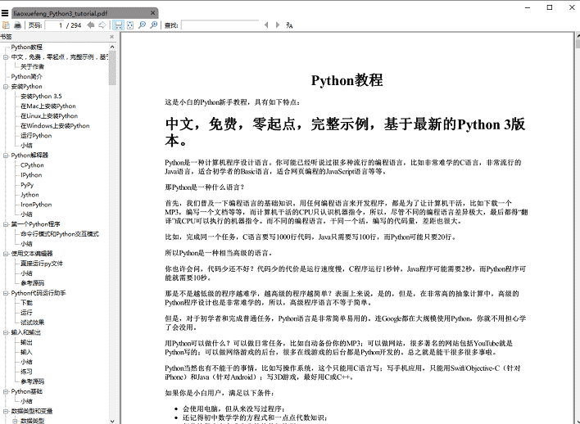
Task: Select the Python教程 bookmark
Action: (x=27, y=47)
